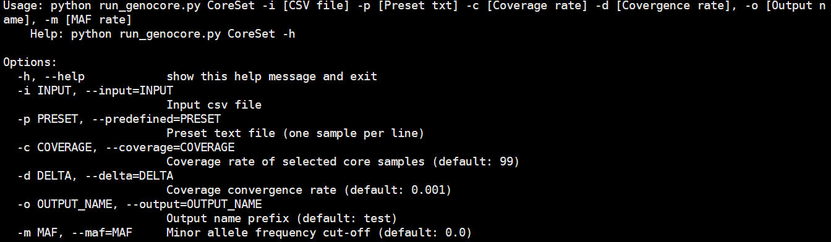Viewport: 831px width, 242px height.
Task: Click the '-h, --help' option text
Action: point(51,77)
